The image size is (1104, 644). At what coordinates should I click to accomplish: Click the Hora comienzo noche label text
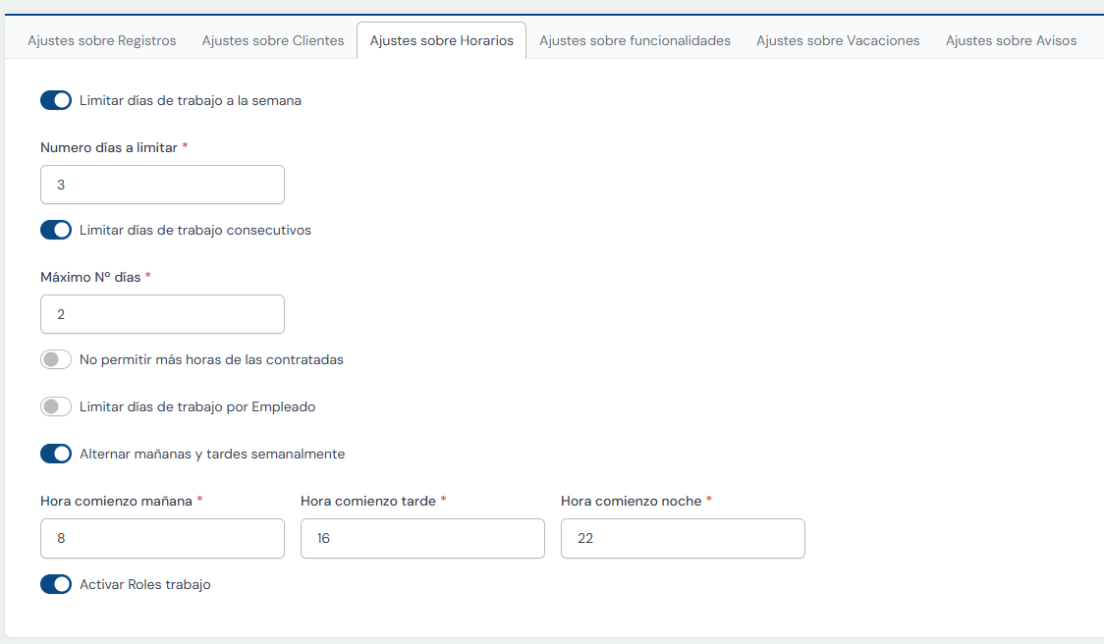631,501
